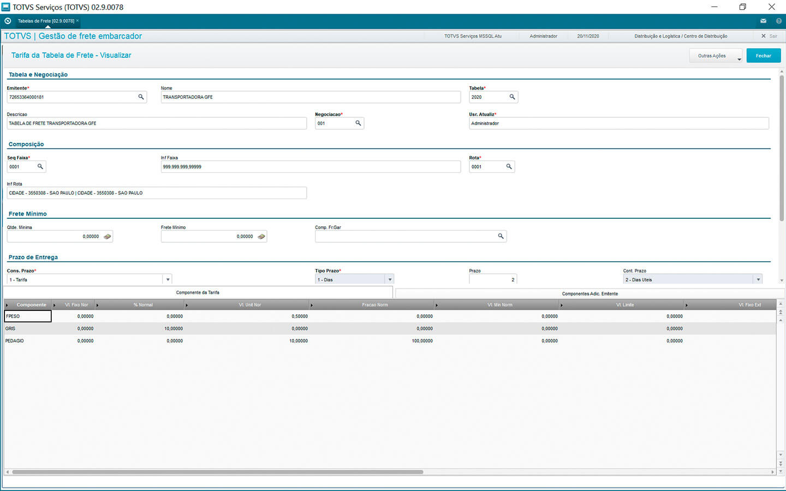Switch to Componente da Tarifa tab
Image resolution: width=786 pixels, height=491 pixels.
[198, 292]
